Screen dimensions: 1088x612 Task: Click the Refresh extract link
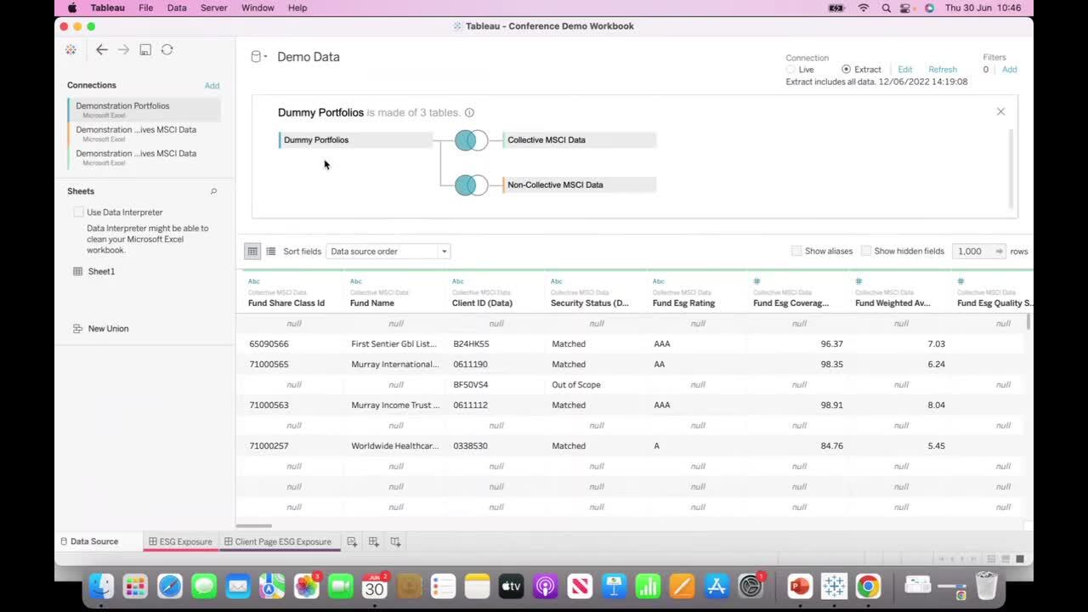(943, 70)
